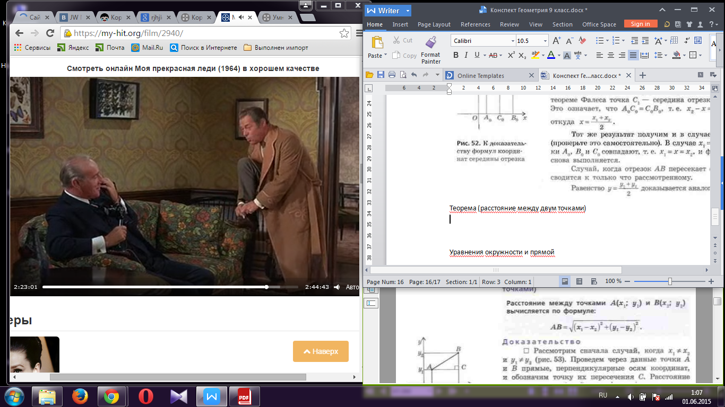Click the Writer zoom slider handle
The width and height of the screenshot is (725, 407).
[x=670, y=281]
